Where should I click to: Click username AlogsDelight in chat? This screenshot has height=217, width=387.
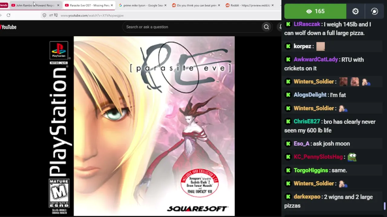pos(310,95)
